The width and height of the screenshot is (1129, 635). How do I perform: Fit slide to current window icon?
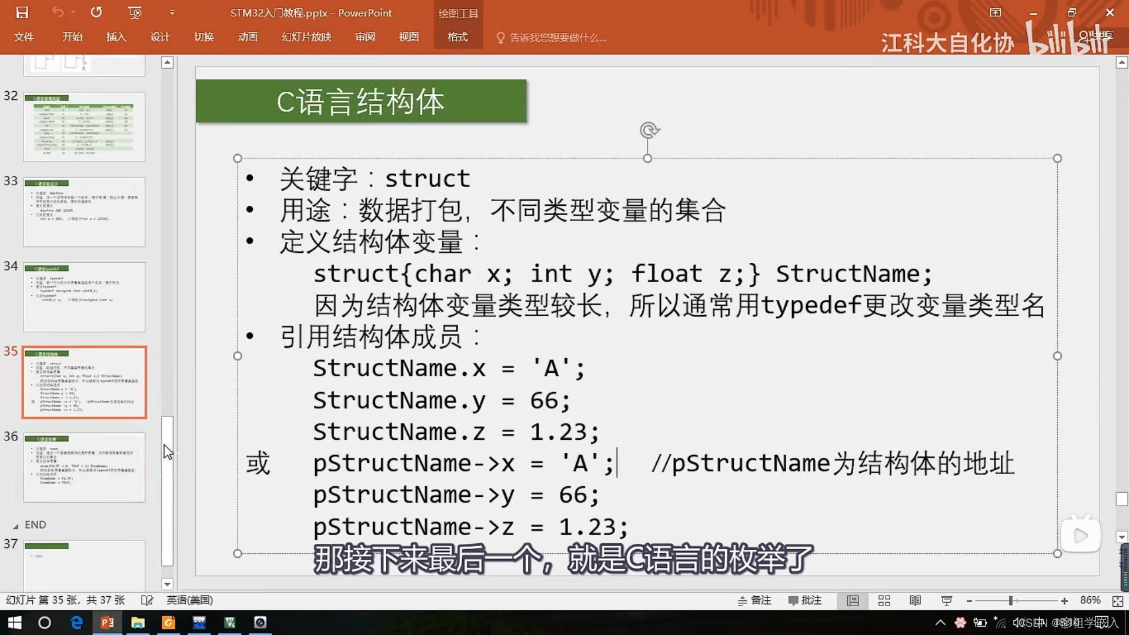point(1117,600)
